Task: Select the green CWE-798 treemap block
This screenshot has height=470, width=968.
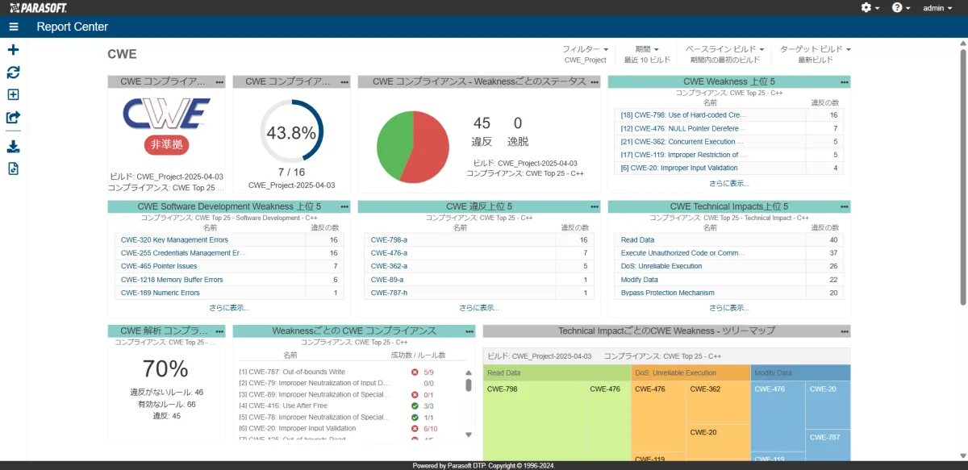Action: (533, 419)
